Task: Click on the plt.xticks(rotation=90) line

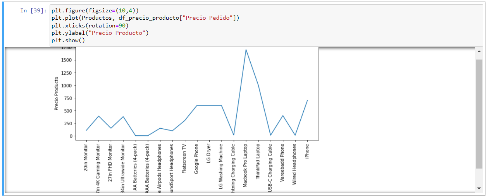Action: 90,26
